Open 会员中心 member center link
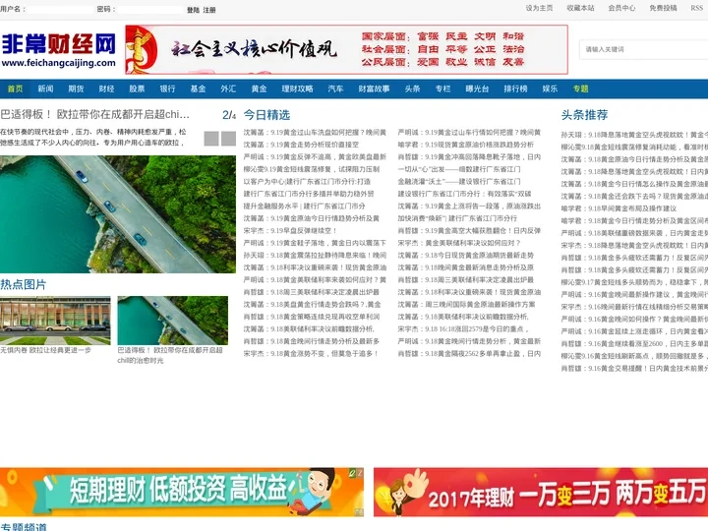Viewport: 708px width, 531px height. tap(621, 8)
